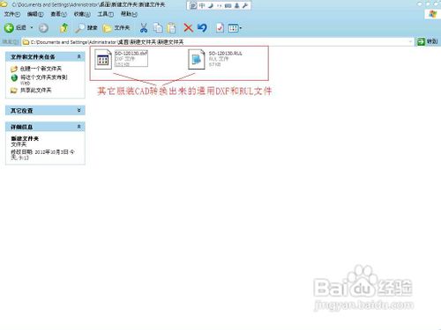Click the SD-120130.RUL file name
This screenshot has height=330, width=441.
coord(226,53)
